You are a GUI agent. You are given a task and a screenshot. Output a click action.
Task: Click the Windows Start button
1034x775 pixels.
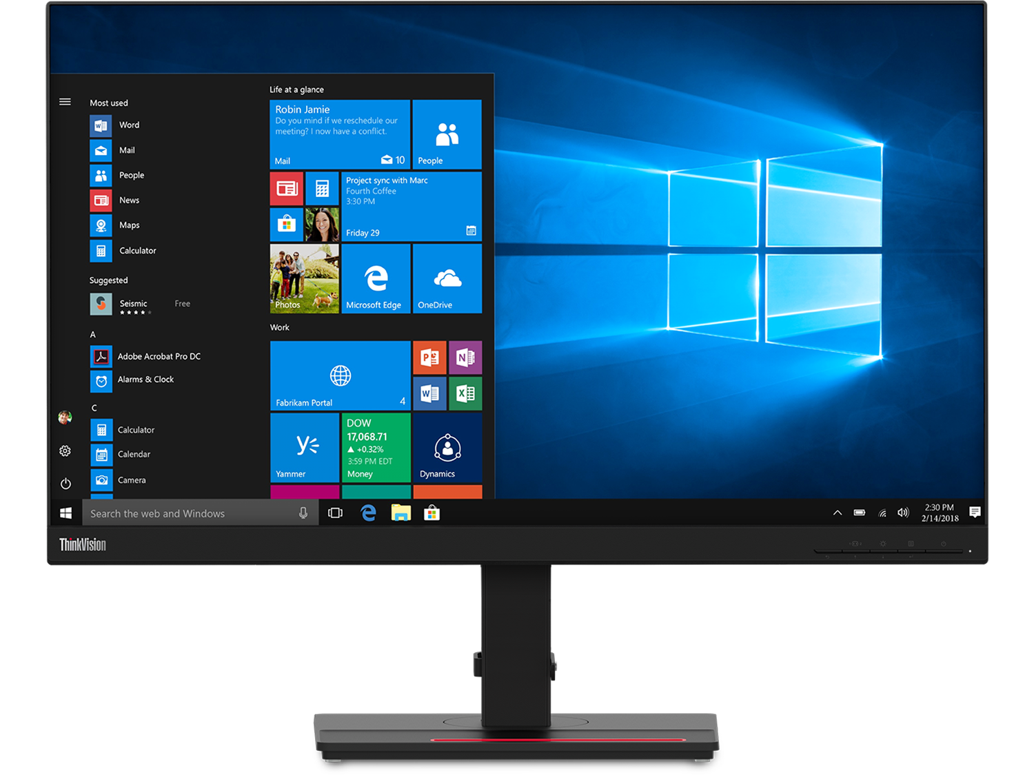pyautogui.click(x=66, y=513)
